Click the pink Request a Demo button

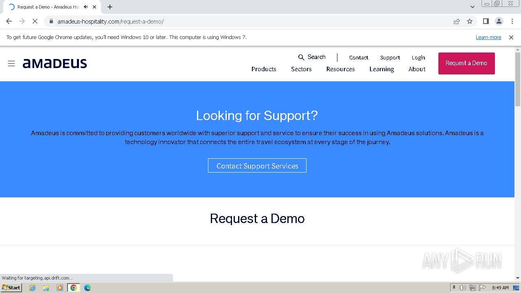click(x=466, y=63)
